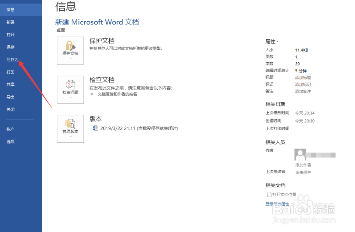This screenshot has height=232, width=355.
Task: Click the 保护文档 heading
Action: [102, 41]
